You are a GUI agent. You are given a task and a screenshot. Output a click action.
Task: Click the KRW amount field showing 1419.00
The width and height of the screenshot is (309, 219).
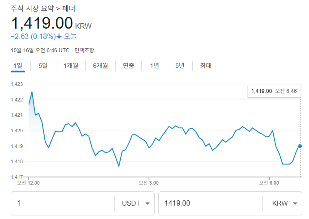pos(210,203)
